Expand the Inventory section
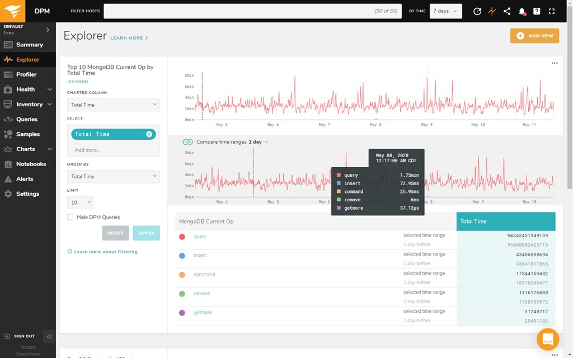 pyautogui.click(x=28, y=104)
